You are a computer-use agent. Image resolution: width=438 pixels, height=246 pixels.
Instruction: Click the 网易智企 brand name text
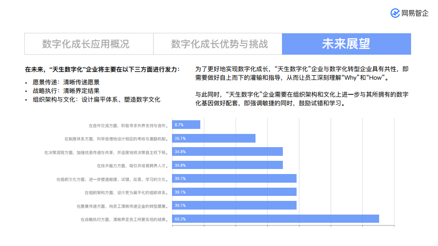click(x=415, y=13)
